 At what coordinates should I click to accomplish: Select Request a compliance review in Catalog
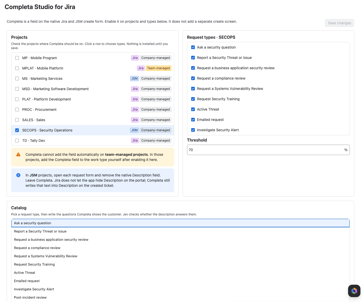[180, 248]
